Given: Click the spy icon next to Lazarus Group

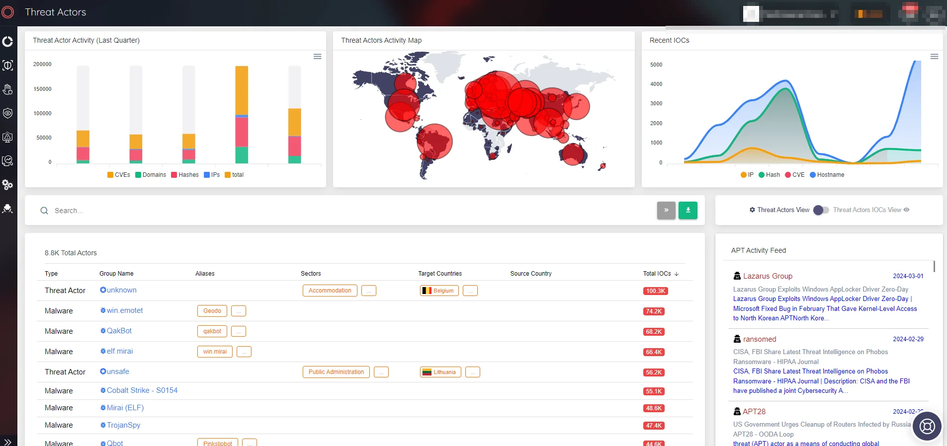Looking at the screenshot, I should [737, 276].
